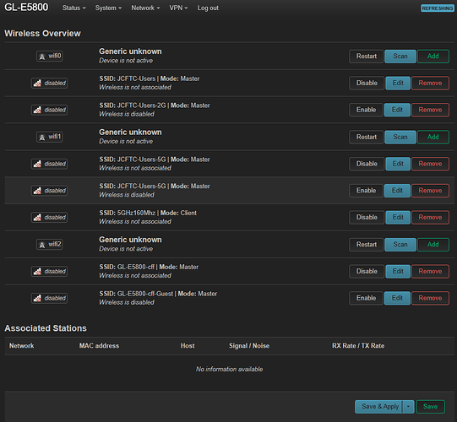The image size is (457, 422).
Task: Enable the JCFTC-Users-2G wireless network
Action: click(x=366, y=110)
